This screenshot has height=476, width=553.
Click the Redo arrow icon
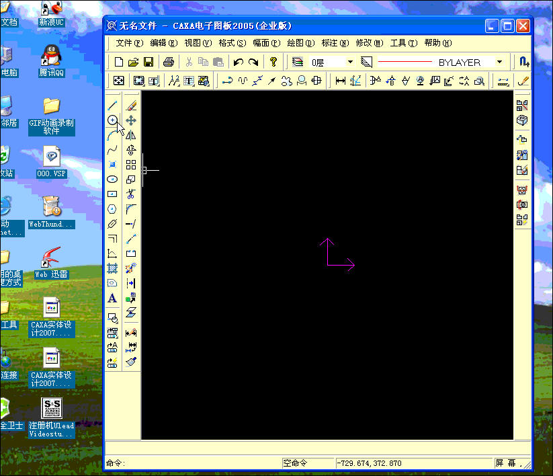click(253, 63)
